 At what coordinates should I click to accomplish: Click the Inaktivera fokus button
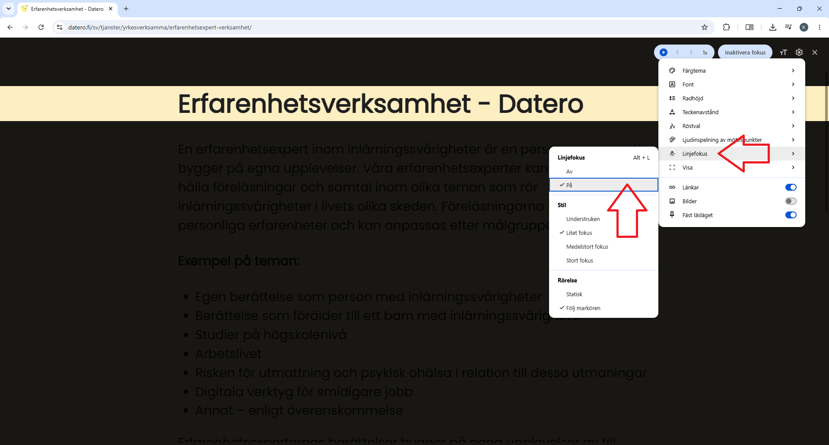[x=745, y=52]
